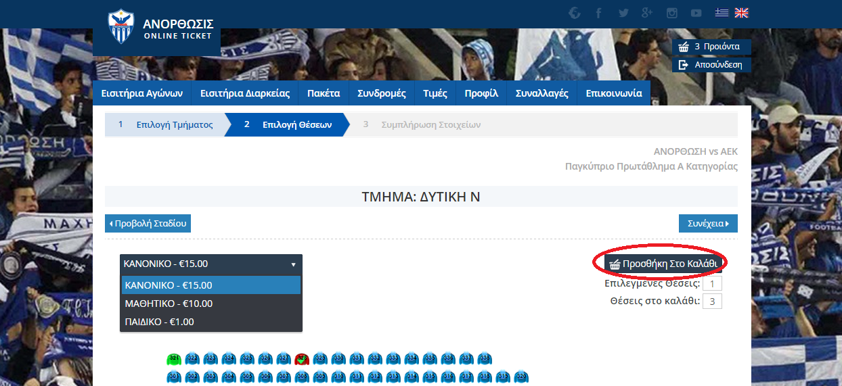This screenshot has height=386, width=842.
Task: Click the ΤΜΗΜΑ: ΔΥΤΙΚΗ Ν heading
Action: 421,197
